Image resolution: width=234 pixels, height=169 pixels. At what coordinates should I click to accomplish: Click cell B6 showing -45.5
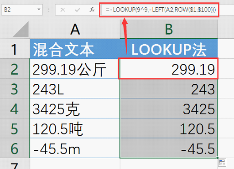click(x=169, y=148)
